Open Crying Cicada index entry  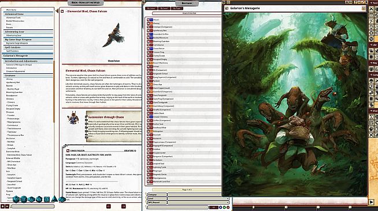pyautogui.click(x=12, y=105)
